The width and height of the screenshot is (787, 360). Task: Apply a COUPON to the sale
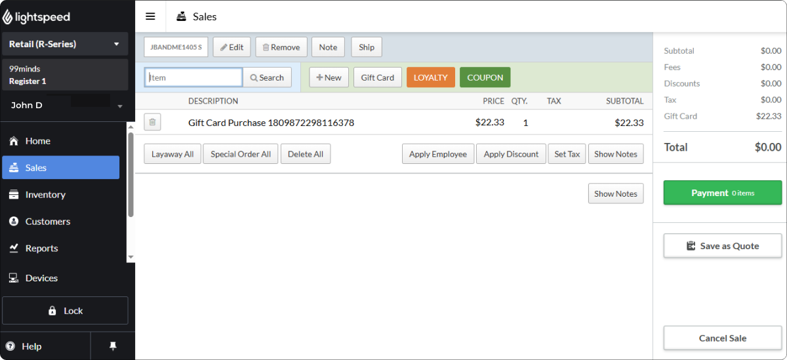point(485,77)
